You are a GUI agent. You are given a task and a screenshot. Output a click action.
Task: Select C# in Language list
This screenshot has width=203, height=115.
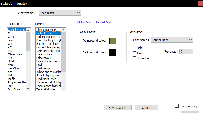click(x=17, y=44)
